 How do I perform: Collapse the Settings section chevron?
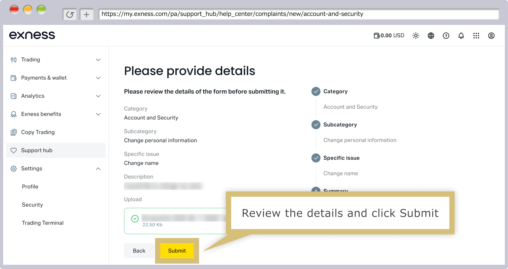click(x=98, y=169)
